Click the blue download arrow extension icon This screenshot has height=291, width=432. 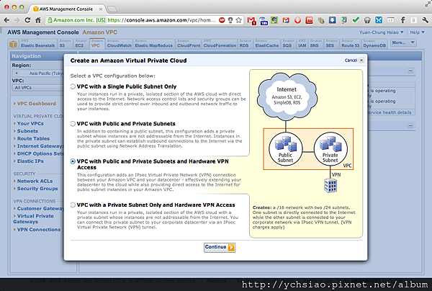332,20
